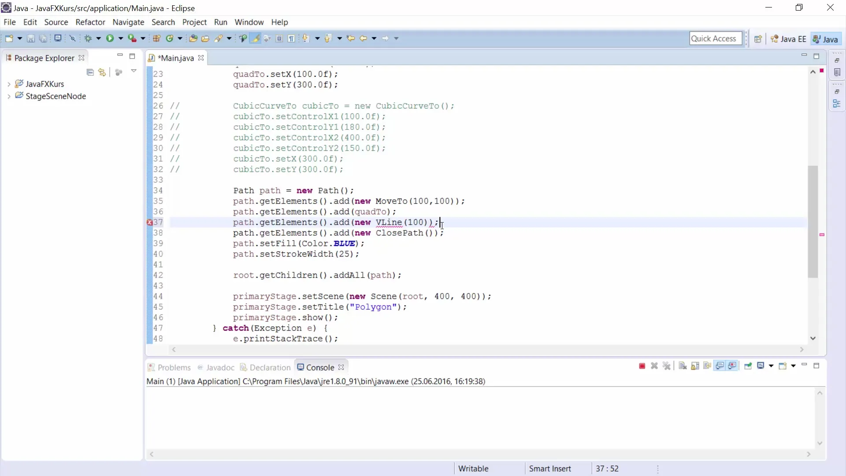This screenshot has width=846, height=476.
Task: Click Remove All Terminated Launches icon
Action: click(x=667, y=366)
